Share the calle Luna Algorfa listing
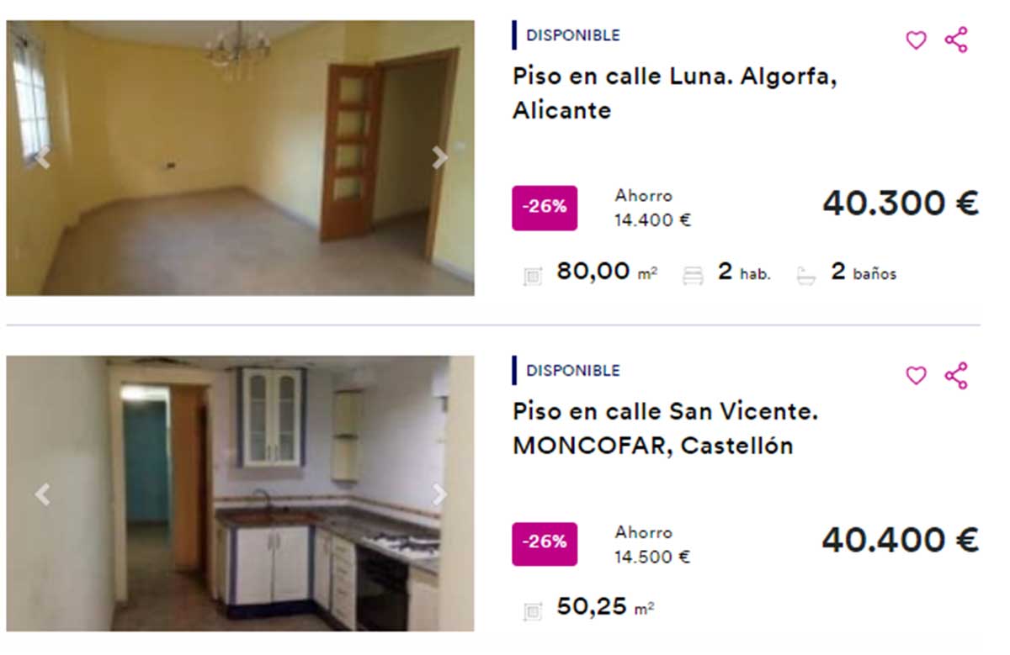The image size is (1010, 655). tap(956, 40)
